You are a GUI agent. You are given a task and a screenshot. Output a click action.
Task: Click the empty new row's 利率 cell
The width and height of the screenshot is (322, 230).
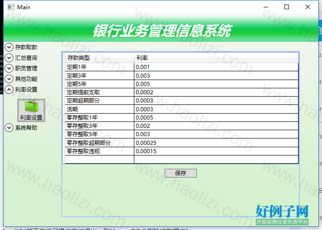coord(216,160)
